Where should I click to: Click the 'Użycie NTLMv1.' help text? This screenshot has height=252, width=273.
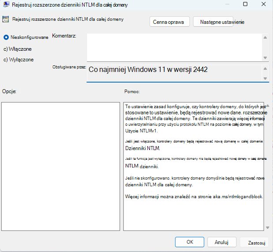pos(142,131)
